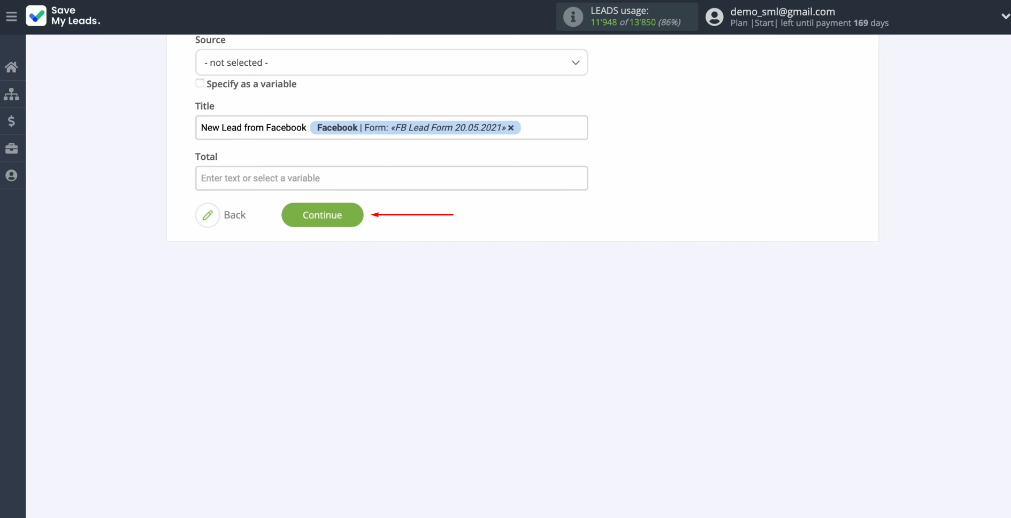The image size is (1011, 518).
Task: Click the Continue button
Action: click(x=323, y=215)
